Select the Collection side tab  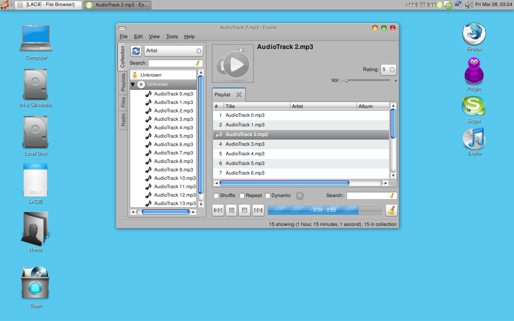[123, 57]
